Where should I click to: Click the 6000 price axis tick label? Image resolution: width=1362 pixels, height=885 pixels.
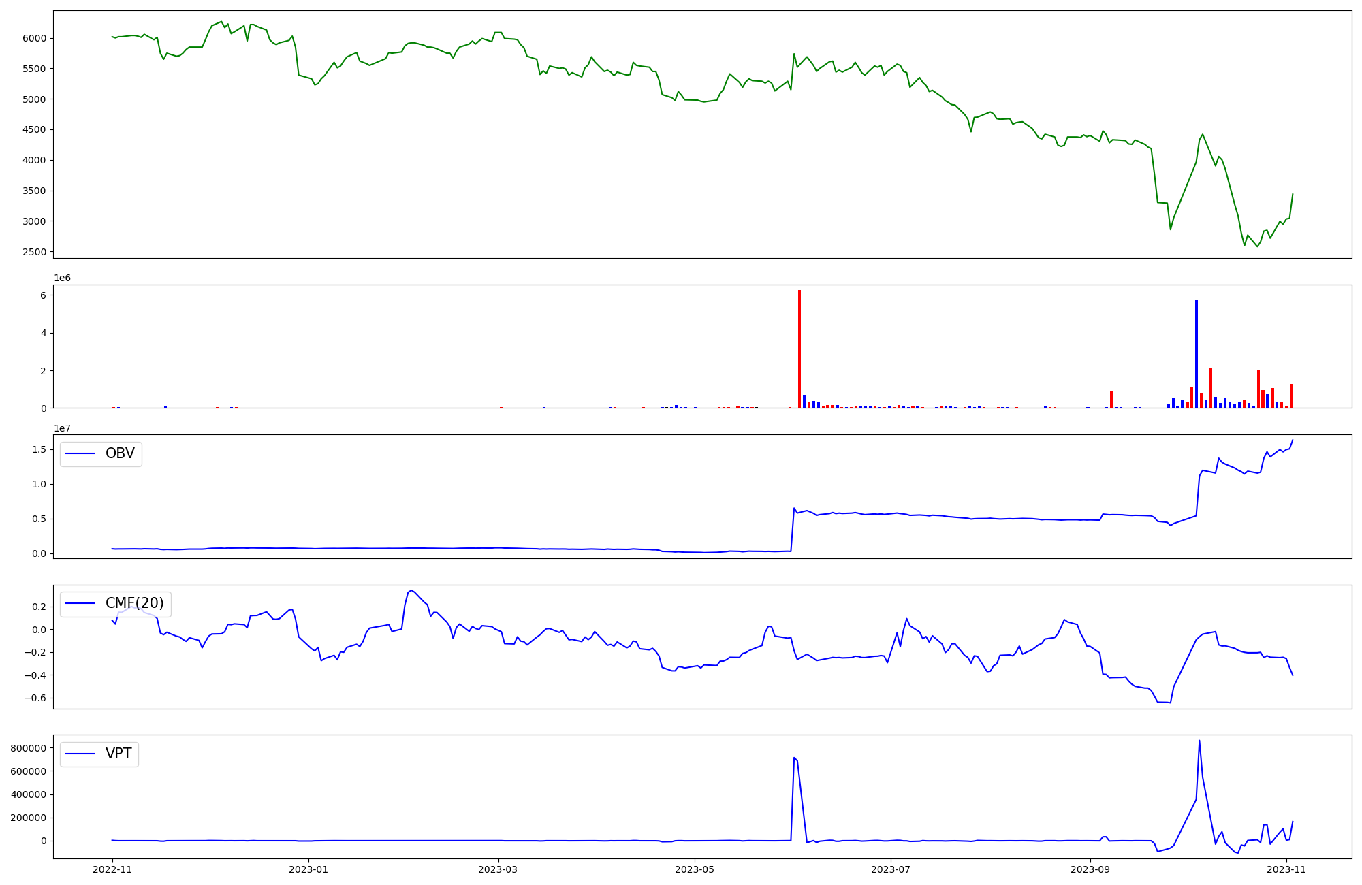(x=34, y=38)
